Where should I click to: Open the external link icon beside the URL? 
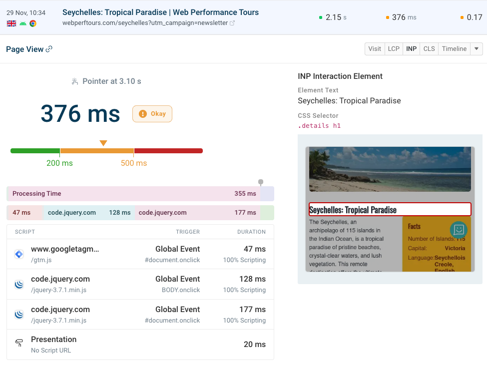231,23
